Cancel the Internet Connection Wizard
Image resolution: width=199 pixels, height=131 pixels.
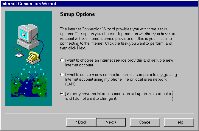pos(145,122)
